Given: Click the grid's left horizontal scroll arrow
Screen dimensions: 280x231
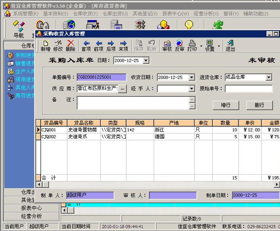Looking at the screenshot, I should [x=39, y=184].
